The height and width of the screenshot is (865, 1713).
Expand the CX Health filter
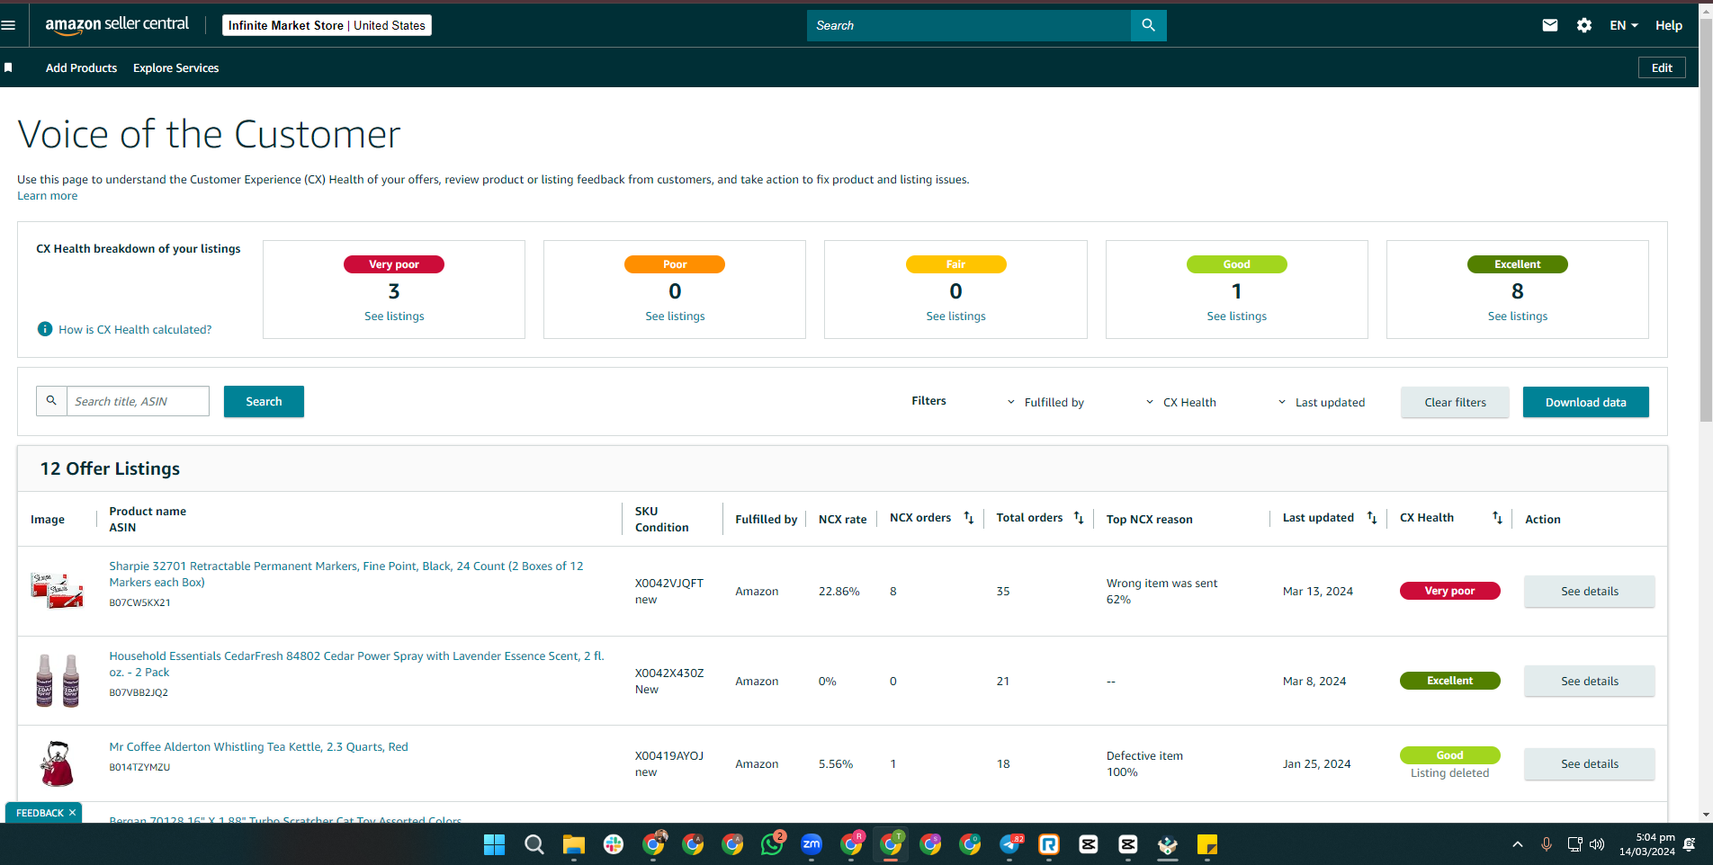click(1180, 402)
